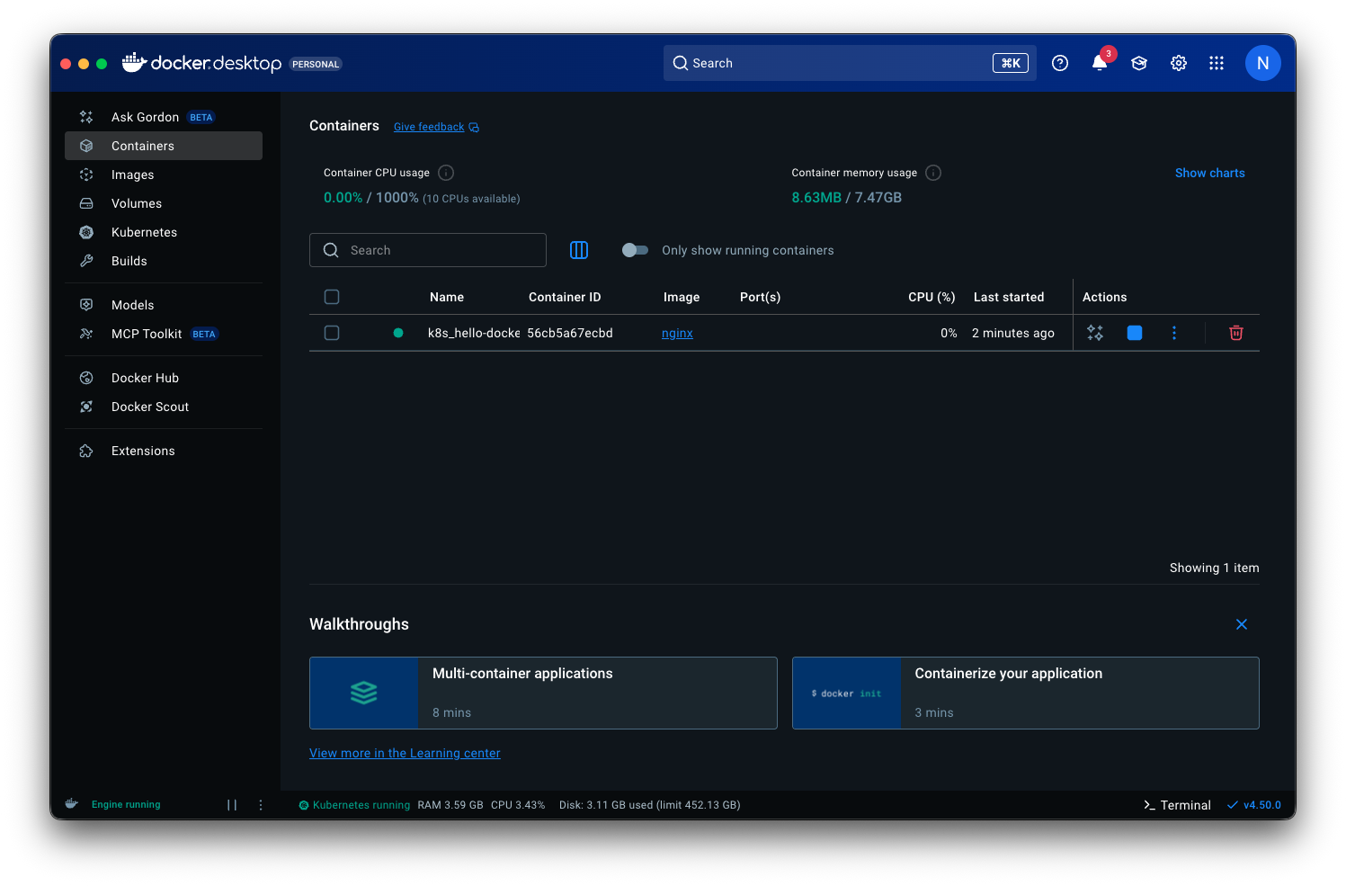Open the k8s_hello-docke container name

(474, 333)
